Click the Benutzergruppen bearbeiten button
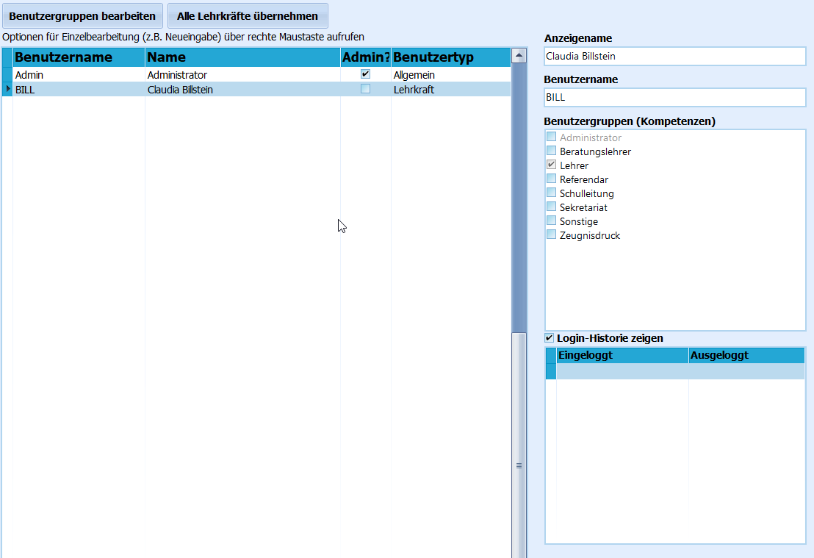The height and width of the screenshot is (558, 814). point(82,16)
